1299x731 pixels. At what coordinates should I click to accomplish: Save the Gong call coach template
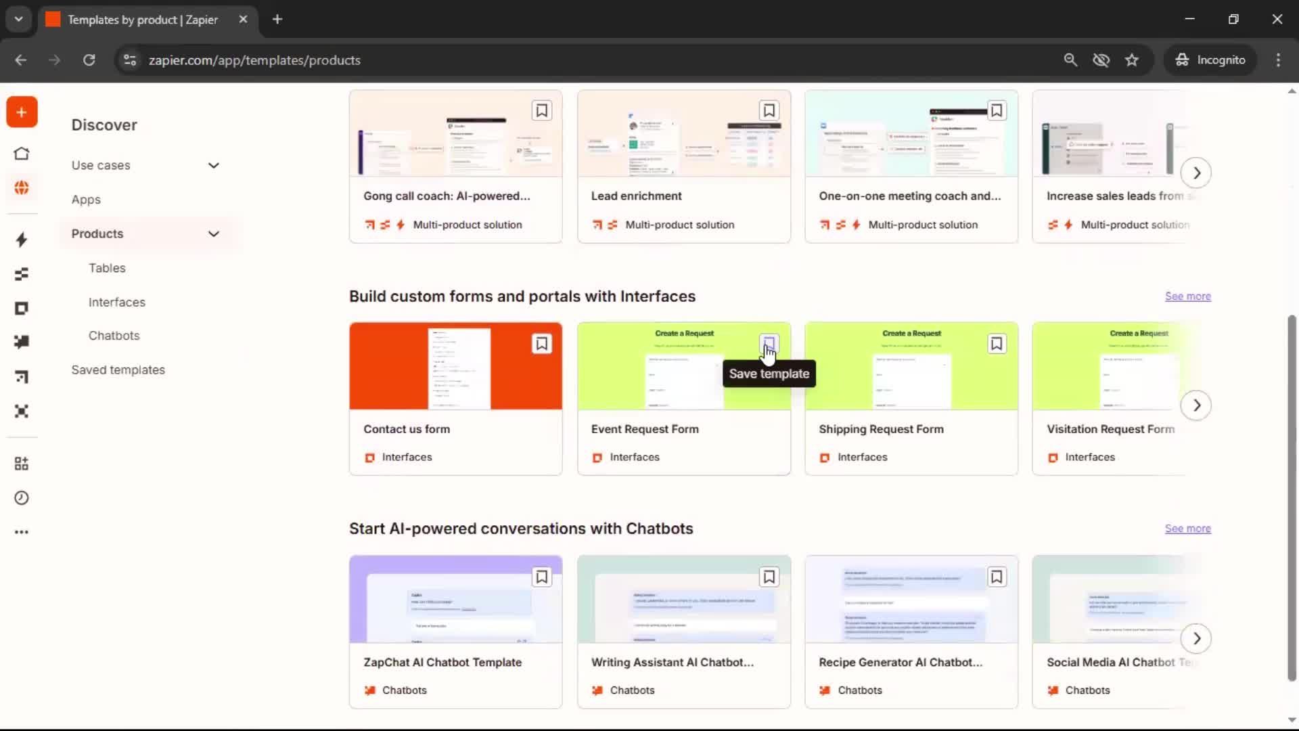click(x=541, y=110)
